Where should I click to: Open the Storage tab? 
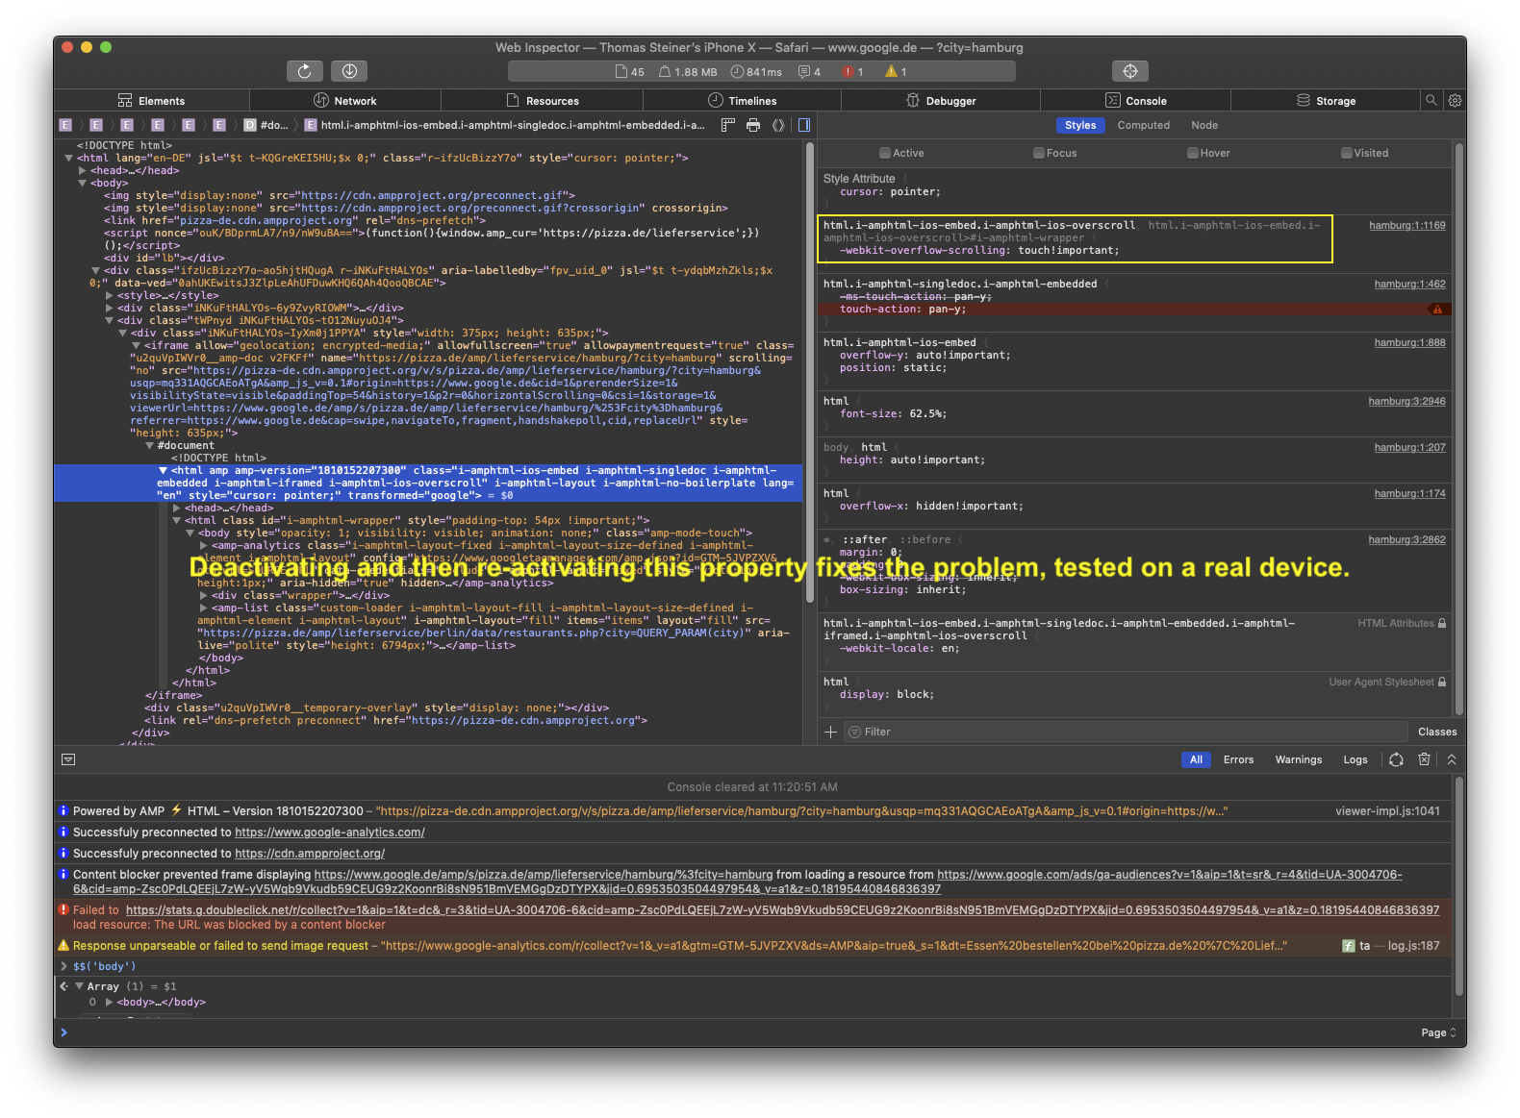pyautogui.click(x=1326, y=101)
